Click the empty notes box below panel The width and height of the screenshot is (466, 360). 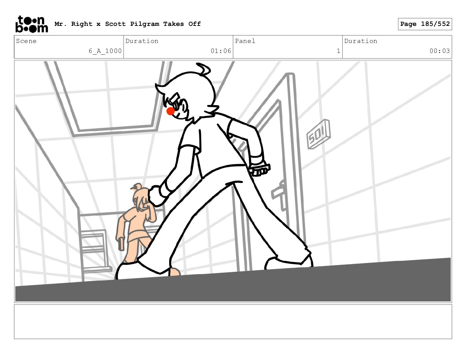[233, 322]
